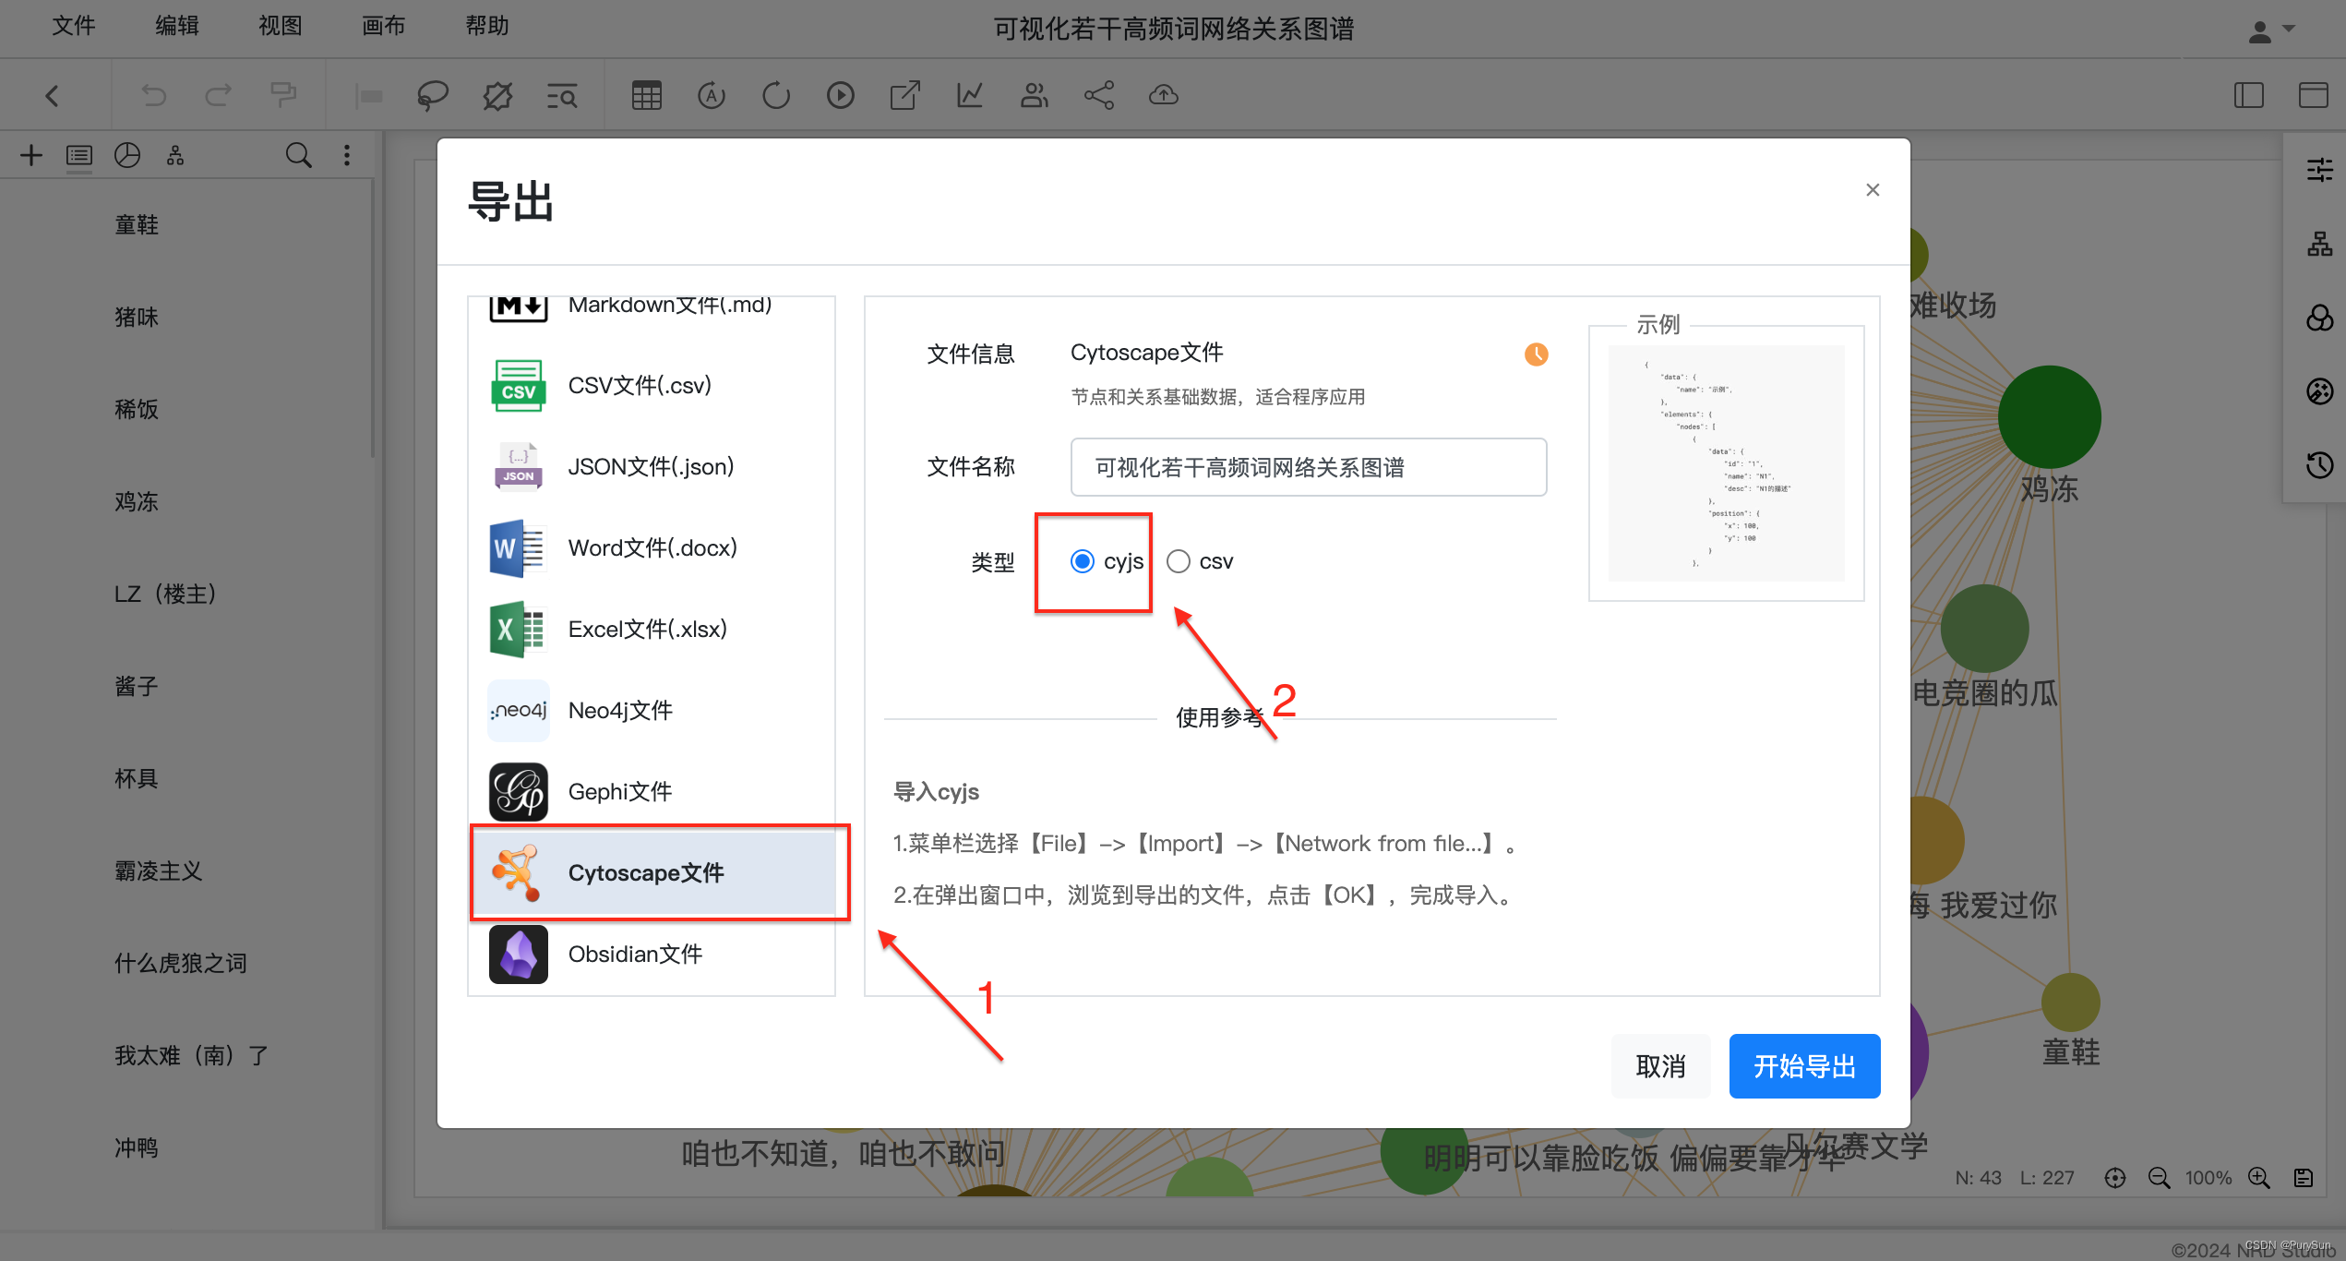The image size is (2346, 1261).
Task: Open the cloud upload icon
Action: (1162, 94)
